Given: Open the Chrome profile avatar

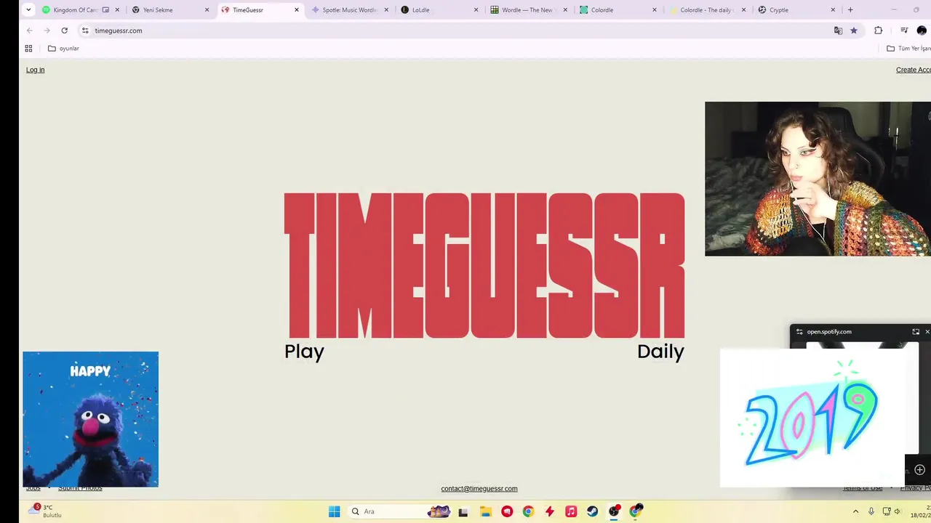Looking at the screenshot, I should [922, 31].
